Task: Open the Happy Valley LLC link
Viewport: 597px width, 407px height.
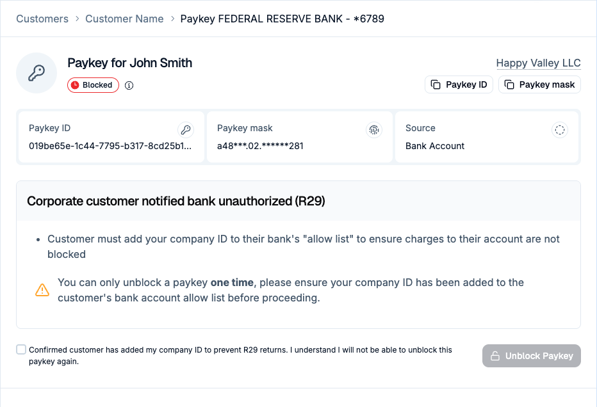Action: point(538,63)
